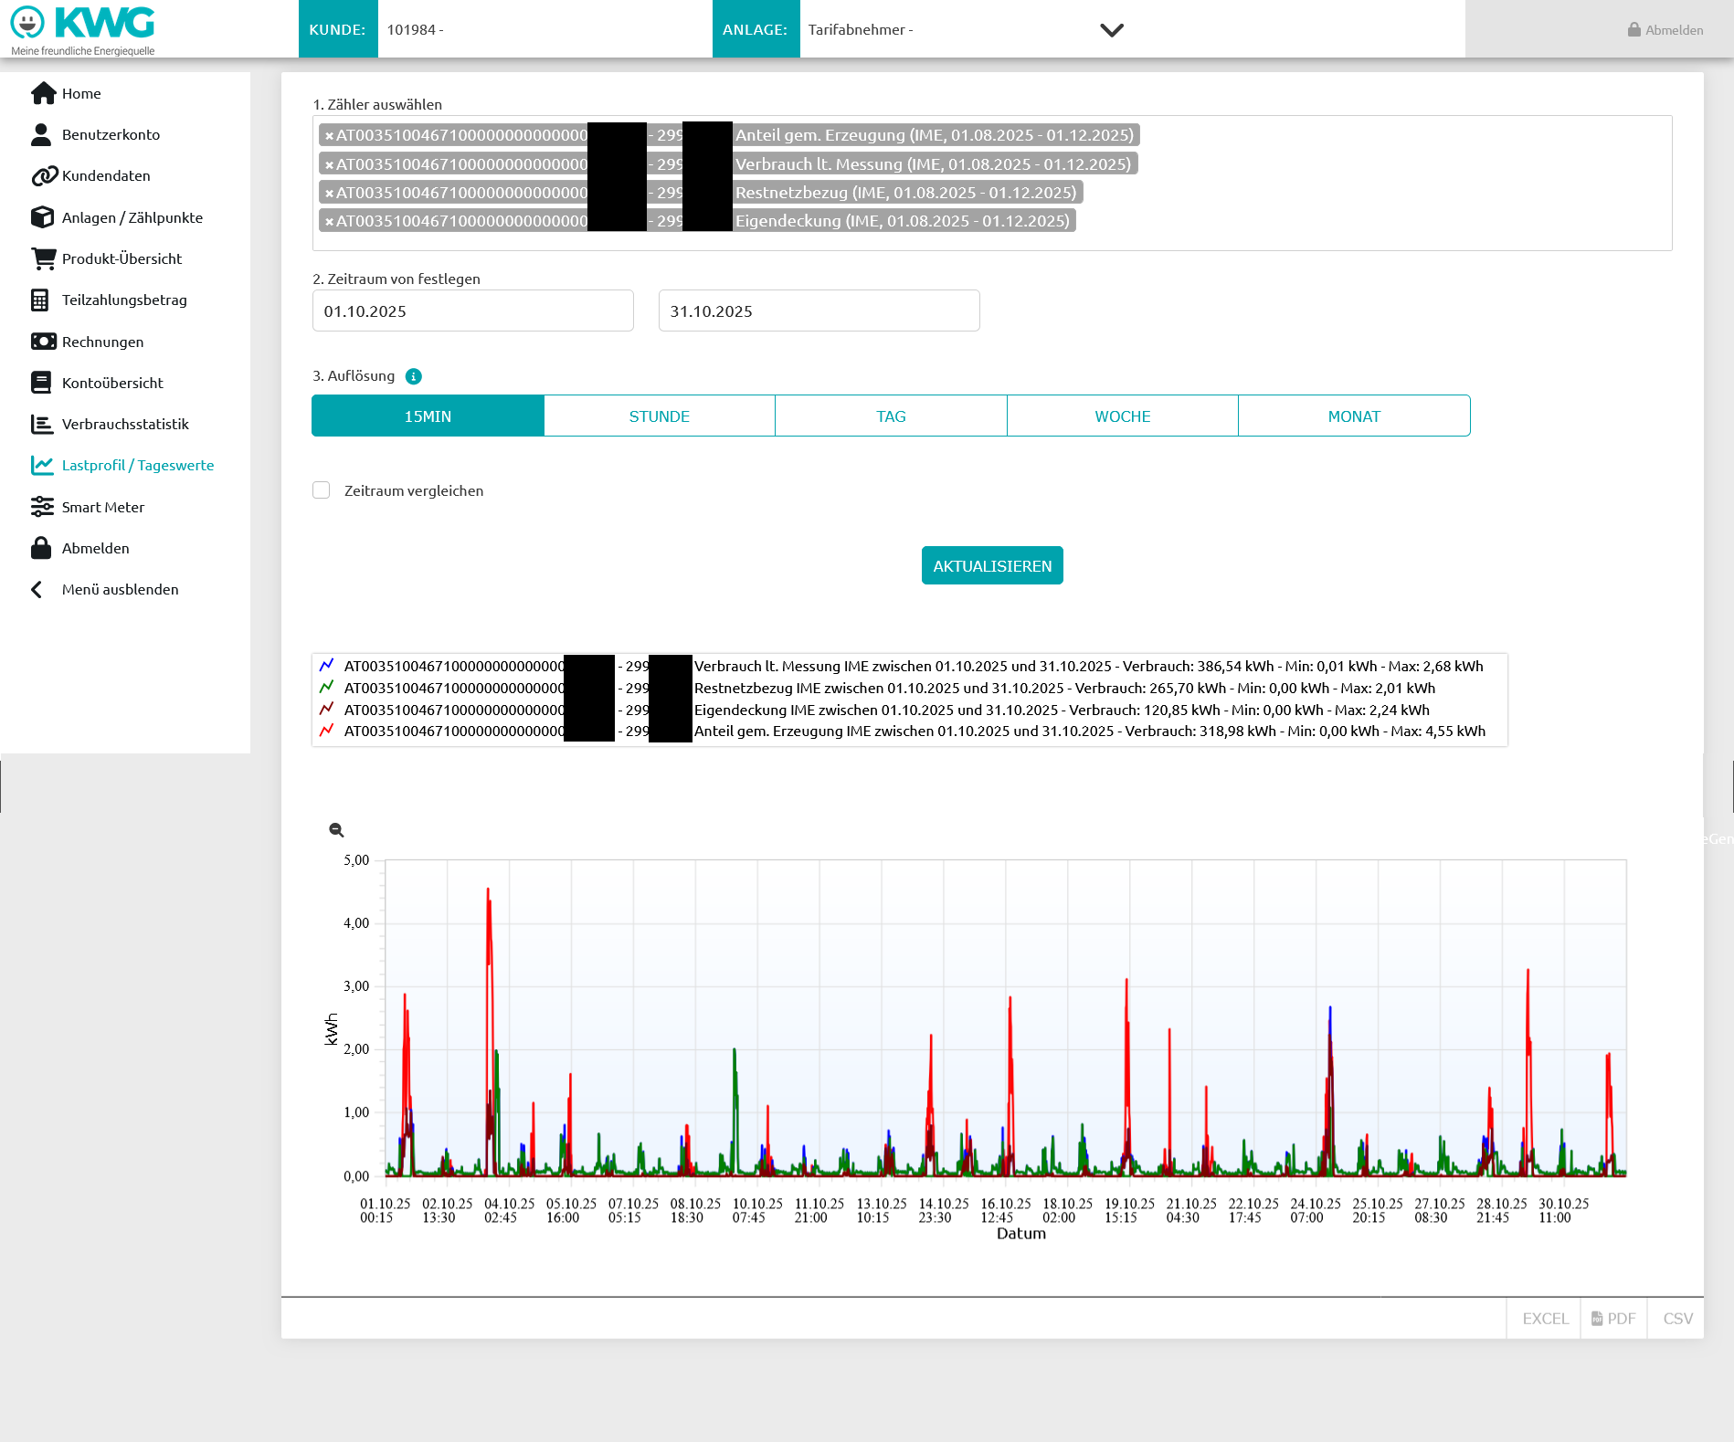Open the start date field 01.10.2025
The width and height of the screenshot is (1734, 1442).
(x=473, y=311)
